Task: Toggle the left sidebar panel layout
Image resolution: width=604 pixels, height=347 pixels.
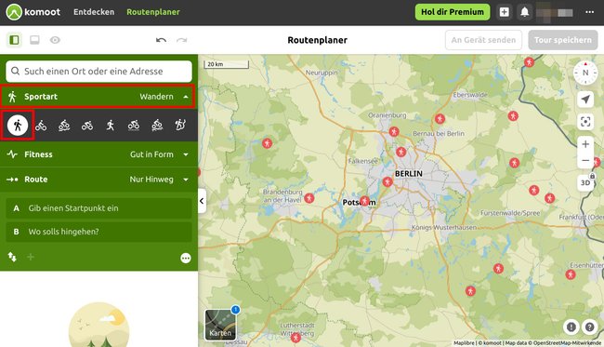Action: [x=14, y=40]
